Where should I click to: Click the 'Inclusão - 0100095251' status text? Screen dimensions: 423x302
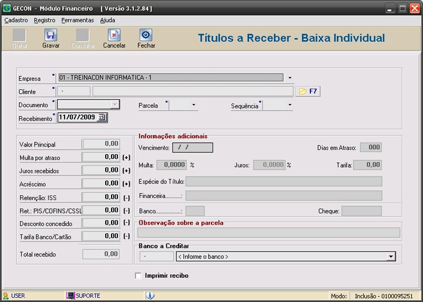coord(384,296)
